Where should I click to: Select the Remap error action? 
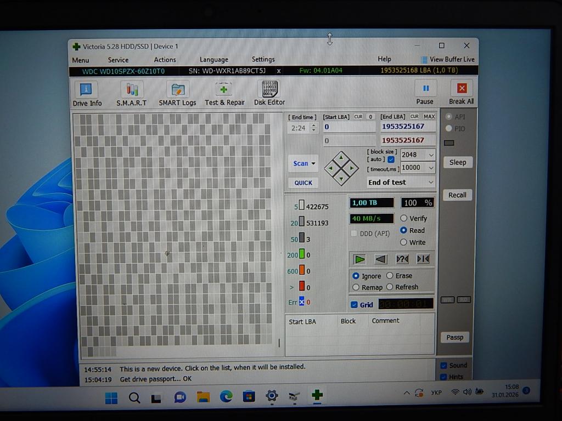(x=356, y=287)
